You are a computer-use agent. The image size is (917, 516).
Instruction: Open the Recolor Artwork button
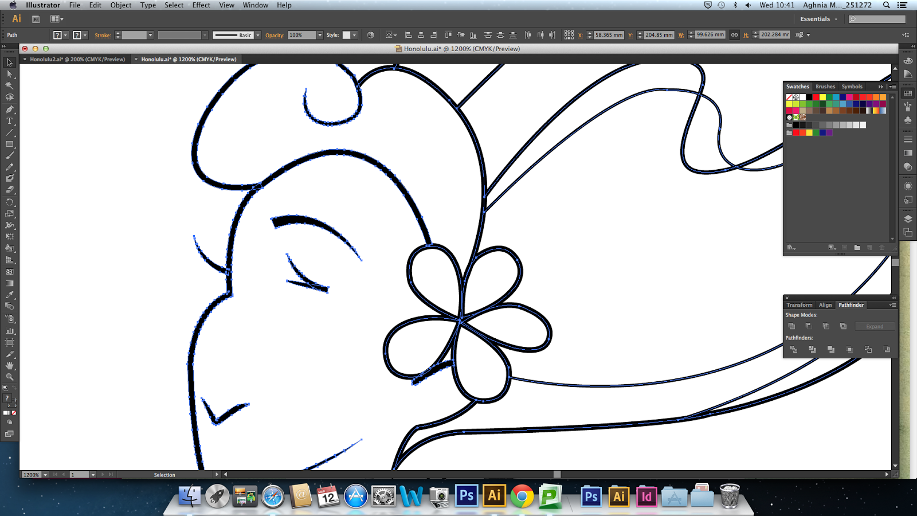click(x=371, y=35)
